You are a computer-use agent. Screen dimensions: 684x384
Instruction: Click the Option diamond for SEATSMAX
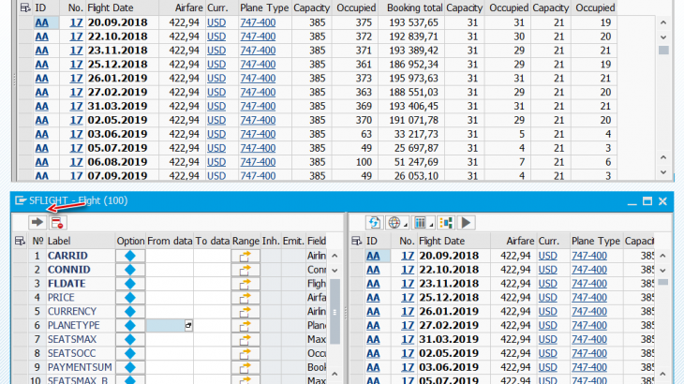coord(130,340)
